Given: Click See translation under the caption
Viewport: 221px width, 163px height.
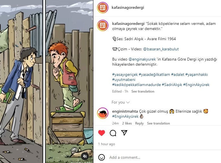Looking at the screenshot, I should (x=143, y=91).
